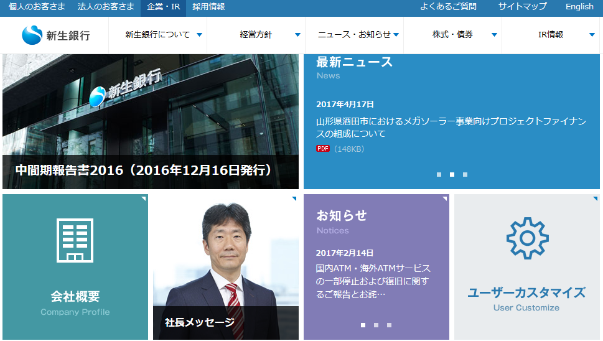Click the gear icon for User Customize
The height and width of the screenshot is (341, 603).
527,238
